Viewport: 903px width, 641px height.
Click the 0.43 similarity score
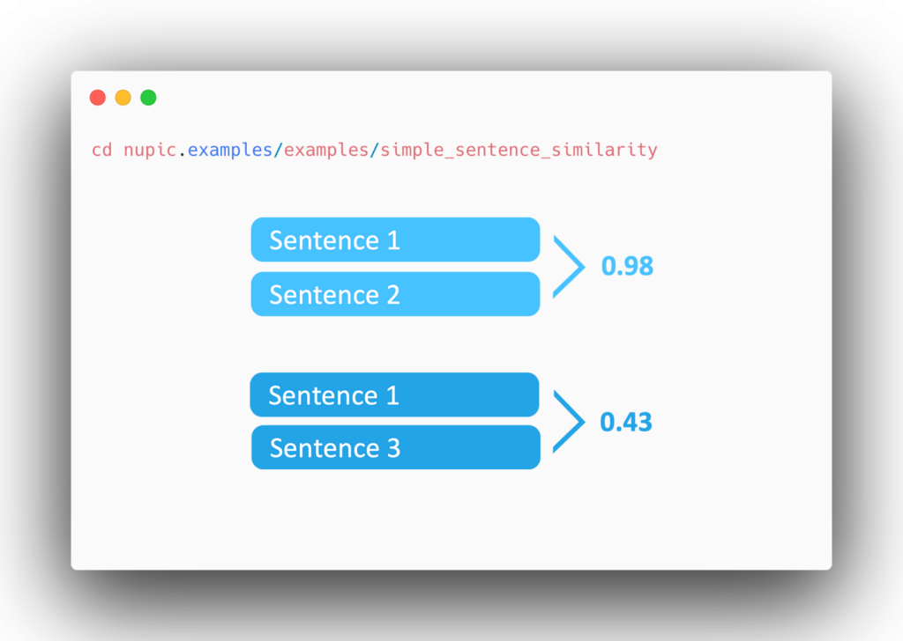[x=626, y=422]
